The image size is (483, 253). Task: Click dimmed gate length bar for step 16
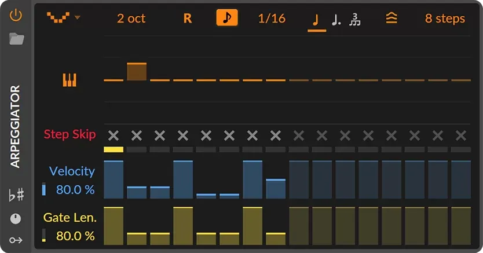coord(461,226)
